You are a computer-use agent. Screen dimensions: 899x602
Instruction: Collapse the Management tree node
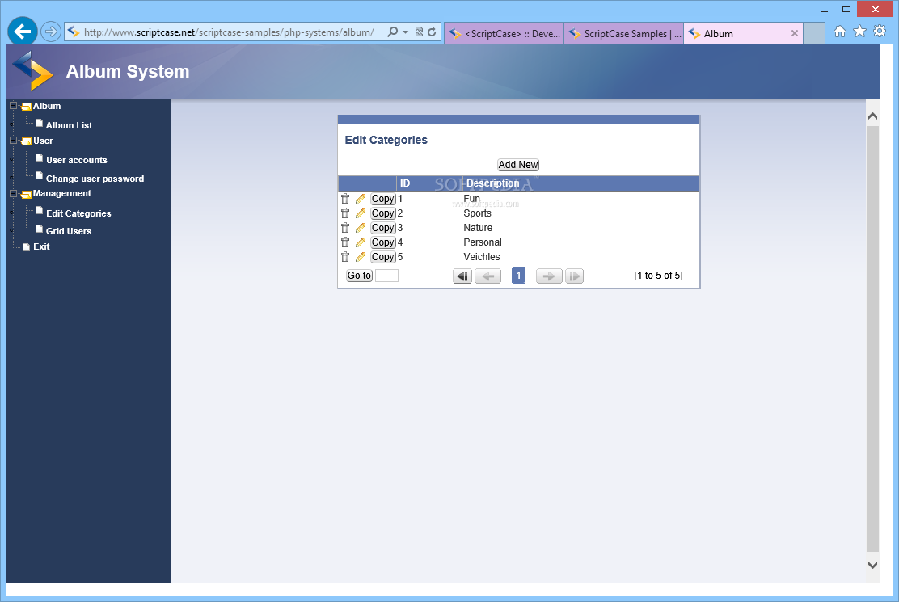pos(13,193)
